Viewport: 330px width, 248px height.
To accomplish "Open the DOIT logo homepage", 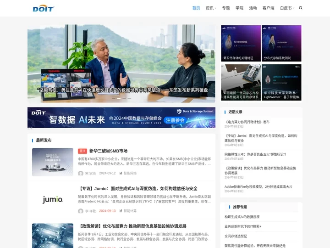I will (44, 8).
